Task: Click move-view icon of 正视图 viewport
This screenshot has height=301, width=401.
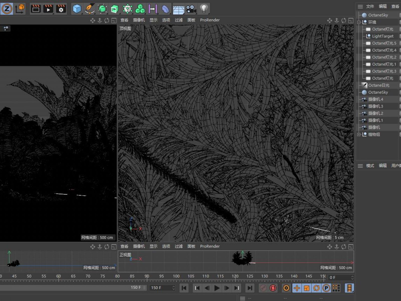Action: point(330,247)
